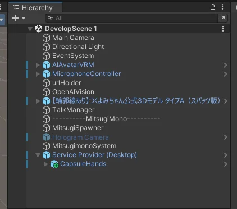Open MicrophoneController prefab via its arrow
This screenshot has width=237, height=209.
point(226,74)
